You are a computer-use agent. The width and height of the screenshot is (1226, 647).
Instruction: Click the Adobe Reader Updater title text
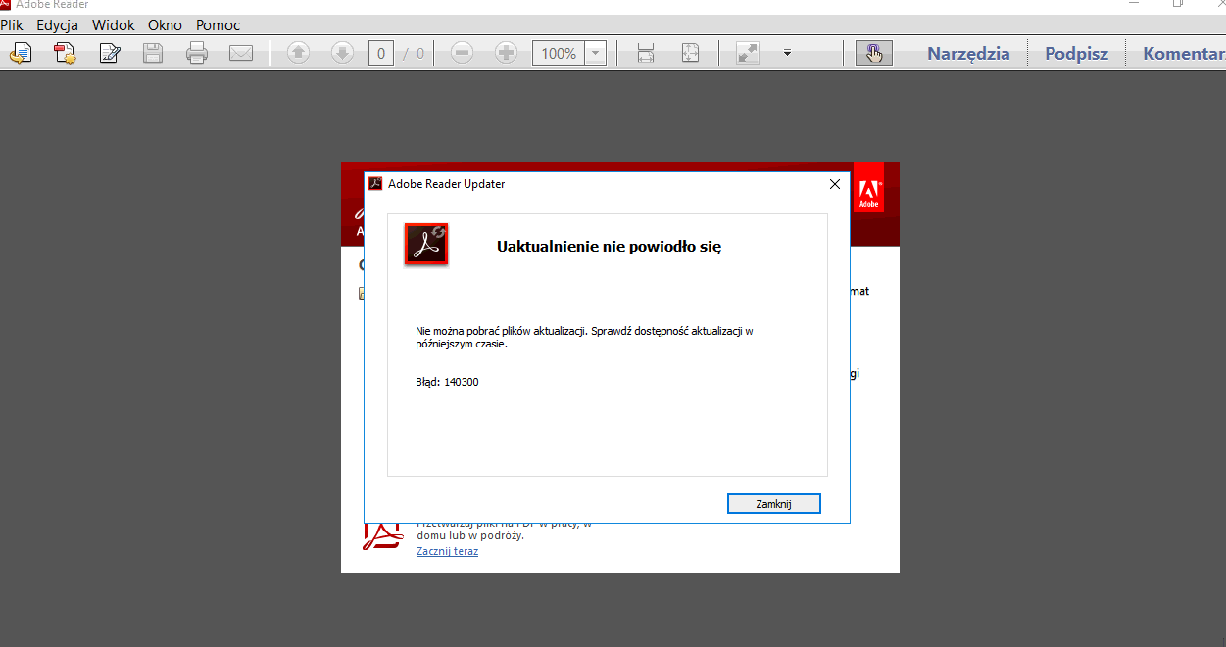pyautogui.click(x=447, y=184)
